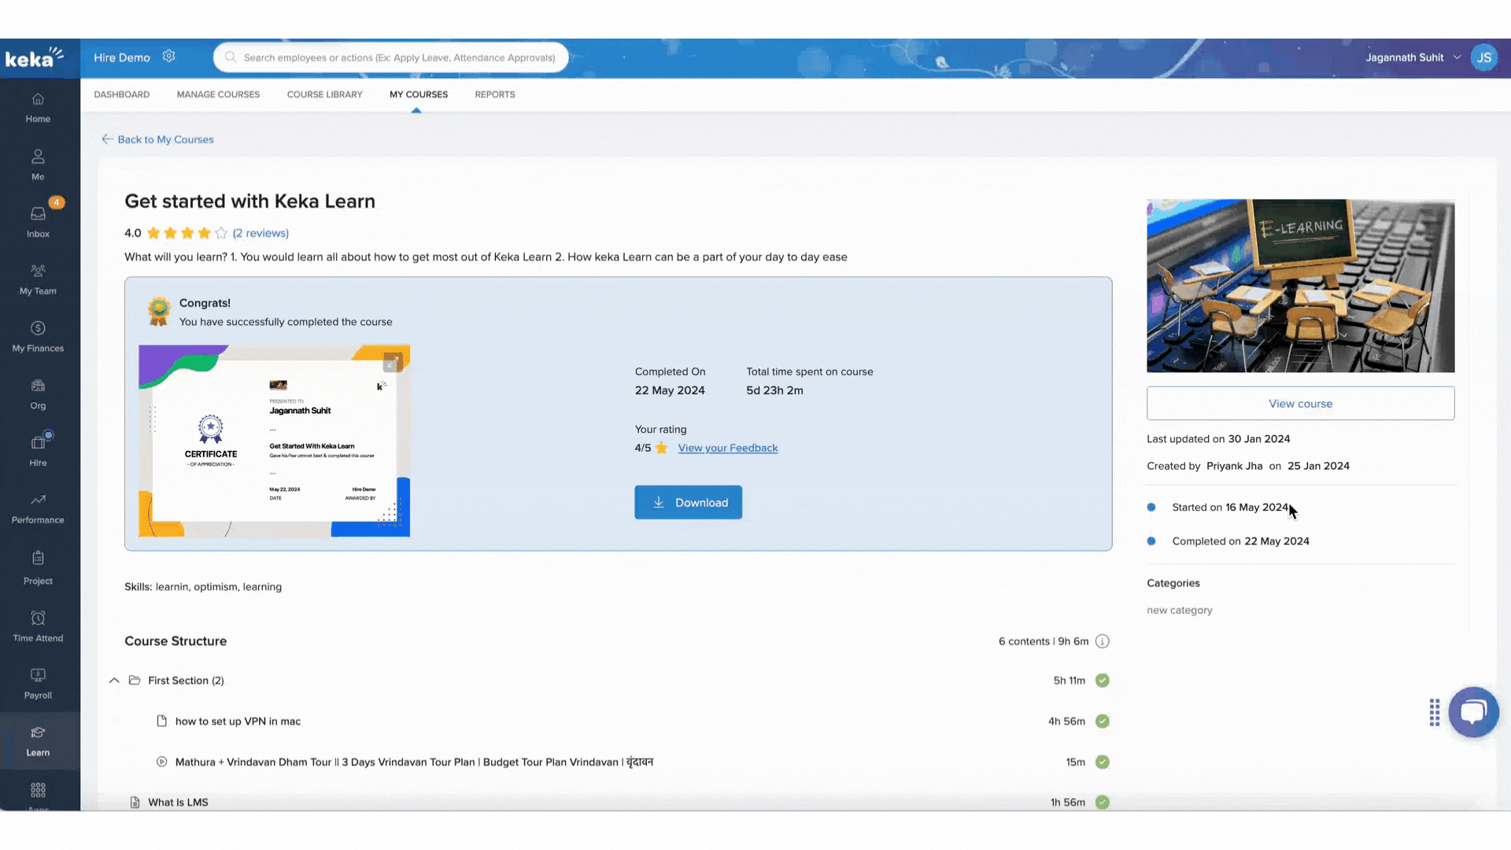Click View your Feedback link

tap(726, 447)
